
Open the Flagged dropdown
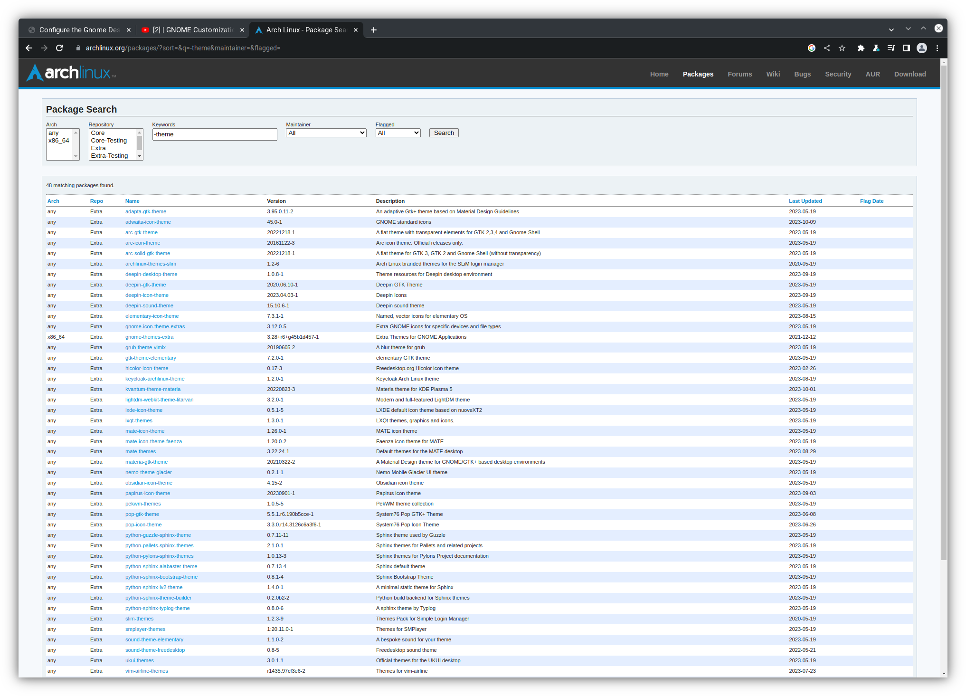click(398, 133)
